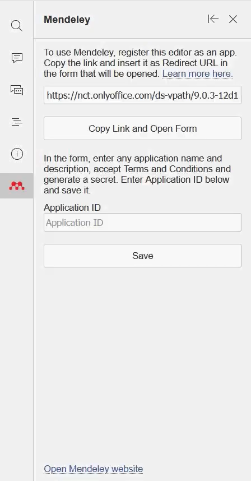The image size is (251, 481).
Task: Click Copy Link and Open Form
Action: (142, 128)
